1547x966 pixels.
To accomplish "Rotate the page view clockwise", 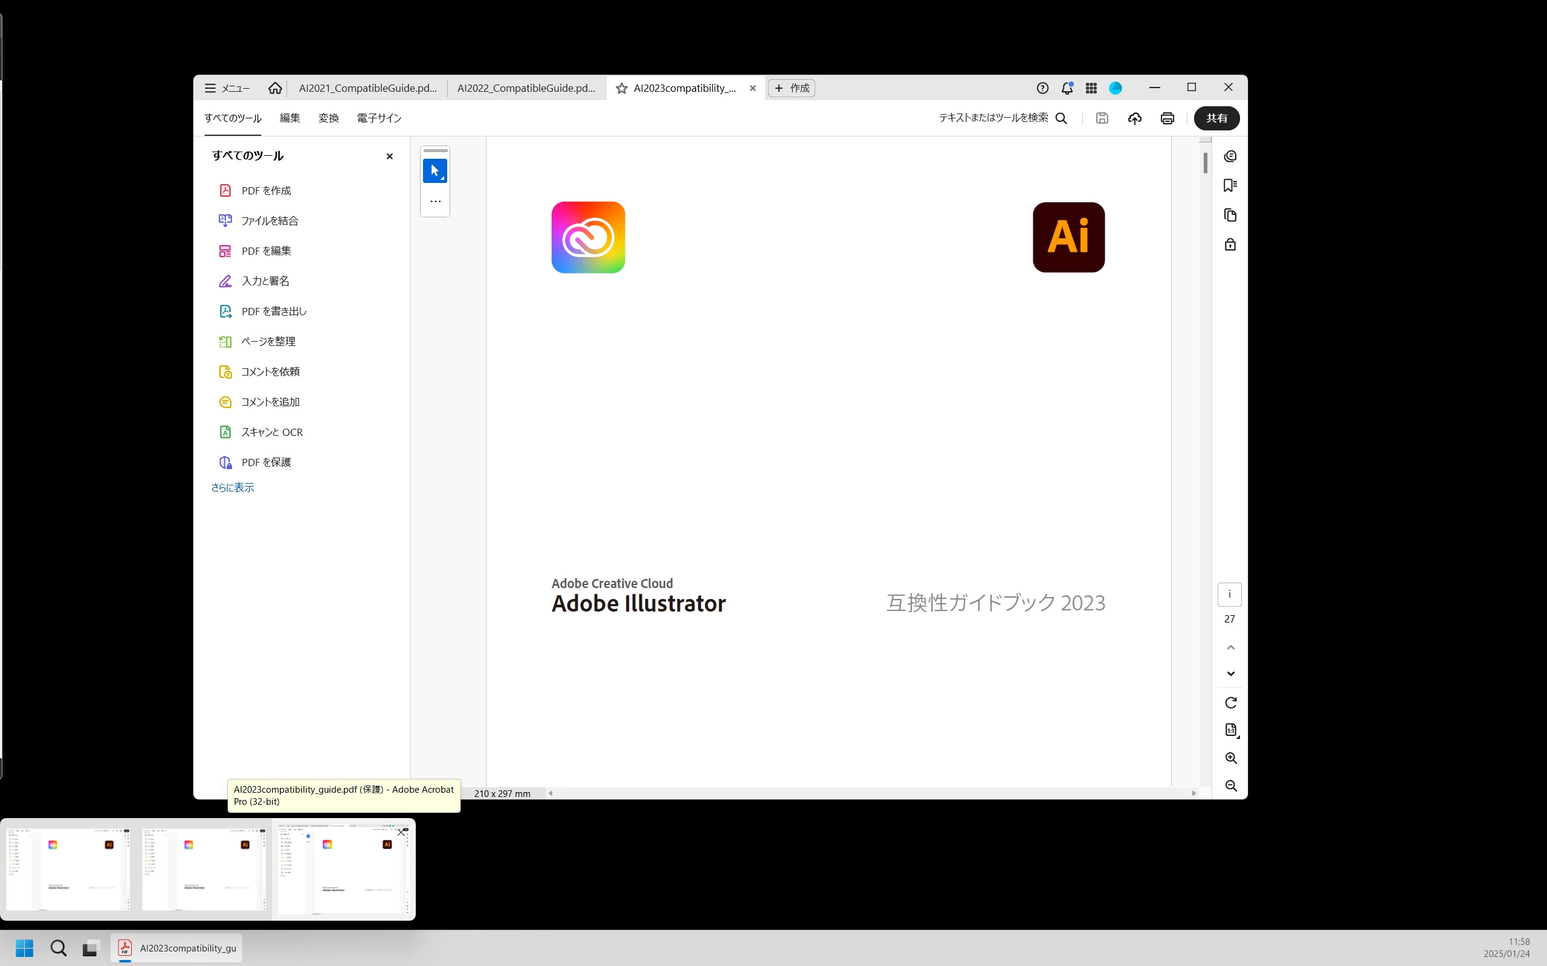I will 1230,703.
